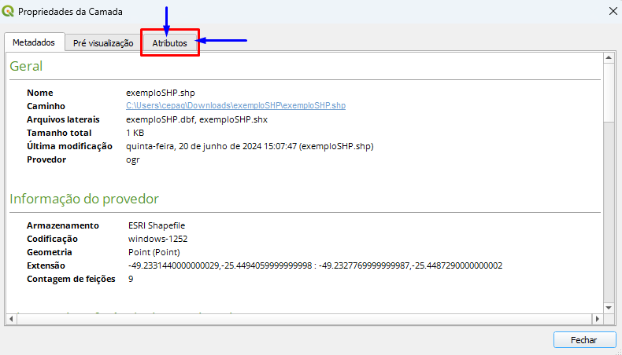Click the Provedor label
Screen dimensions: 622x355
[46, 160]
